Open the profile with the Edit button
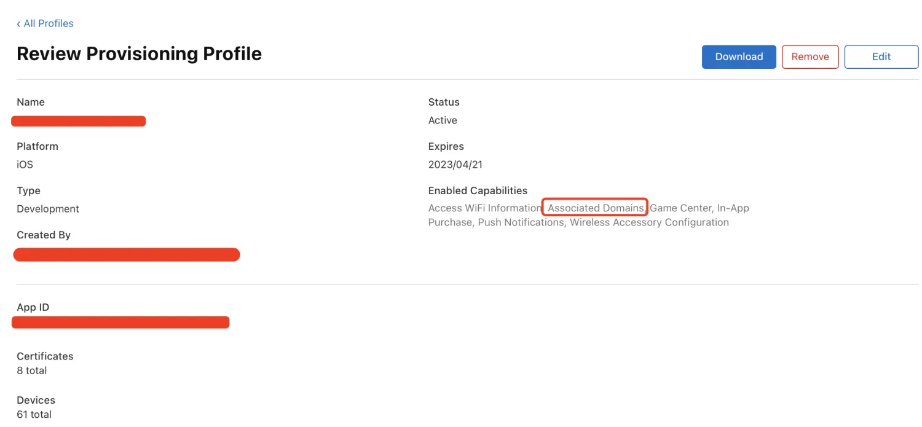The height and width of the screenshot is (427, 922). (x=881, y=57)
